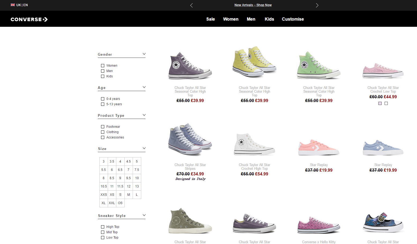Viewport: 417px width, 244px height.
Task: Click the pink Star Replay product name
Action: pyautogui.click(x=319, y=165)
